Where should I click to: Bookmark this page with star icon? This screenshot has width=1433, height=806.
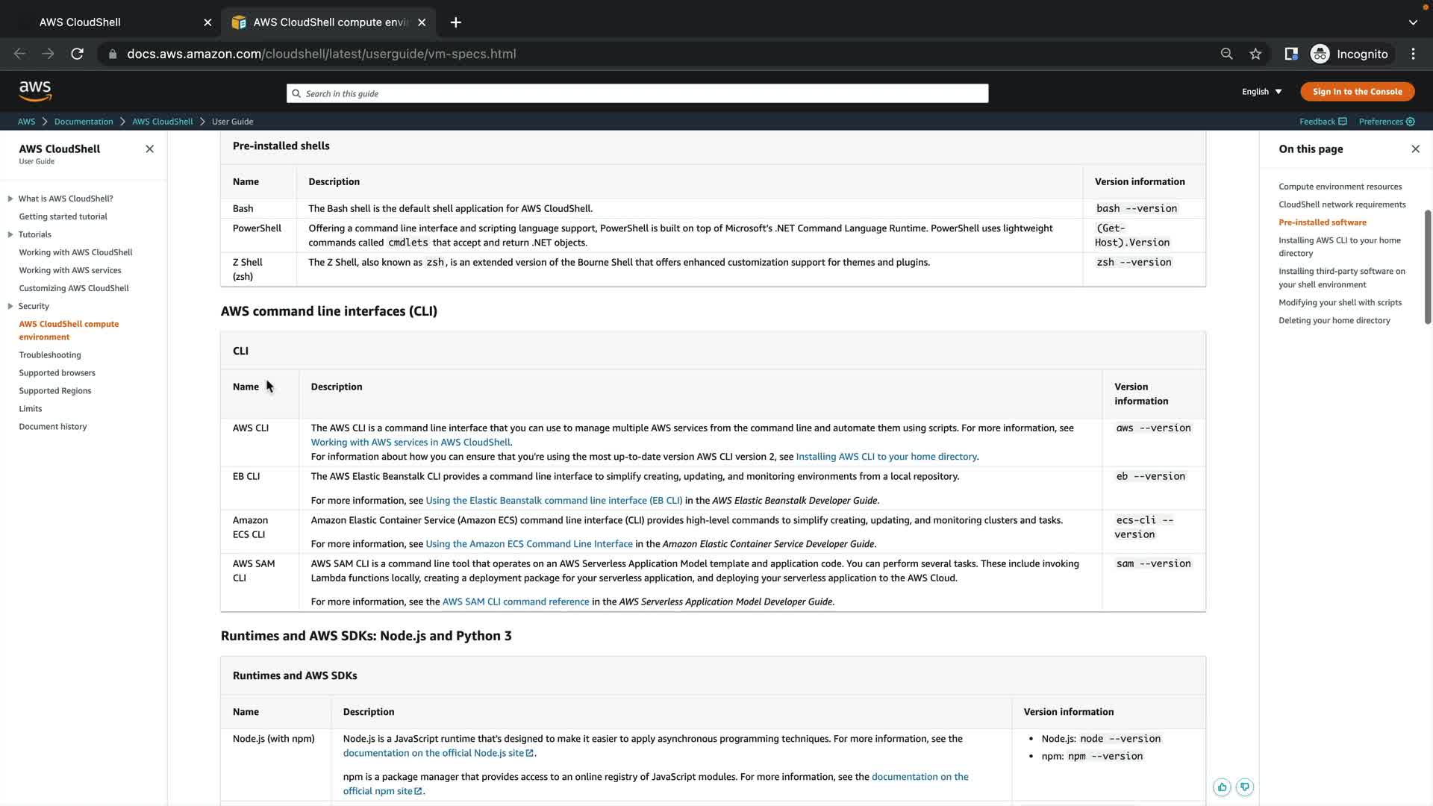click(1255, 54)
